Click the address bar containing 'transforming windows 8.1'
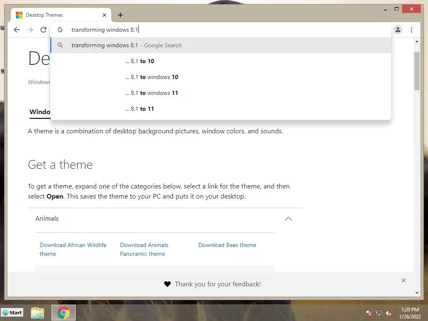The height and width of the screenshot is (321, 428). point(221,30)
